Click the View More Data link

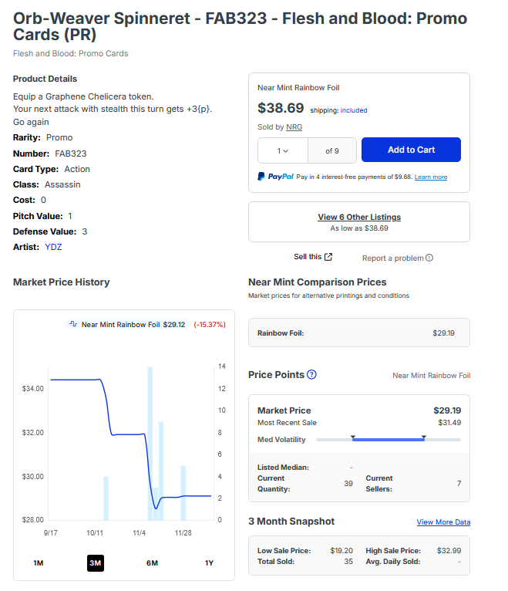pyautogui.click(x=443, y=522)
